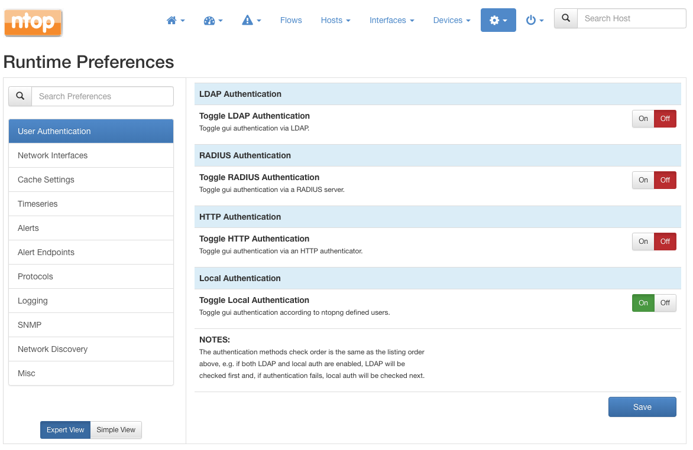
Task: Expand the Interfaces dropdown menu
Action: pos(391,20)
